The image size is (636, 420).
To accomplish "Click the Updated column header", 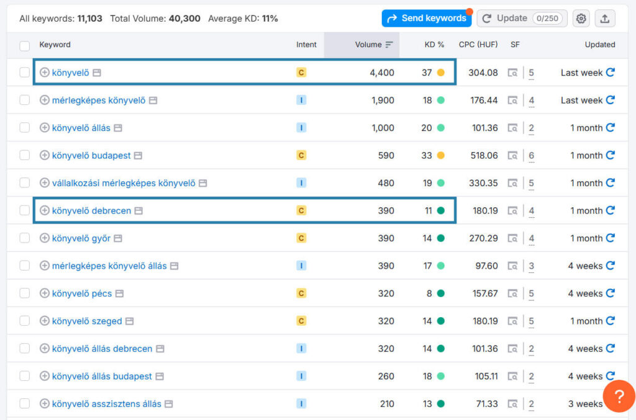I will pos(599,45).
